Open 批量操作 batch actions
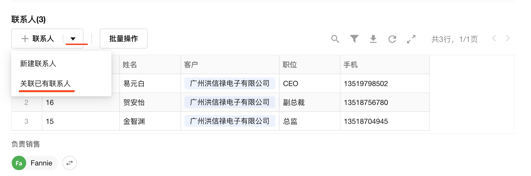The image size is (531, 176). pos(123,39)
